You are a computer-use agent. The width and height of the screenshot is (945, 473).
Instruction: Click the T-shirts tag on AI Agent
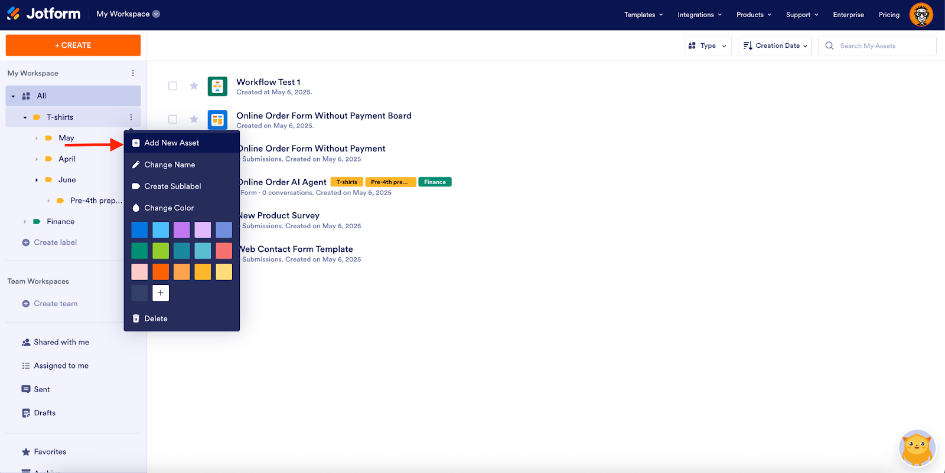click(x=347, y=182)
